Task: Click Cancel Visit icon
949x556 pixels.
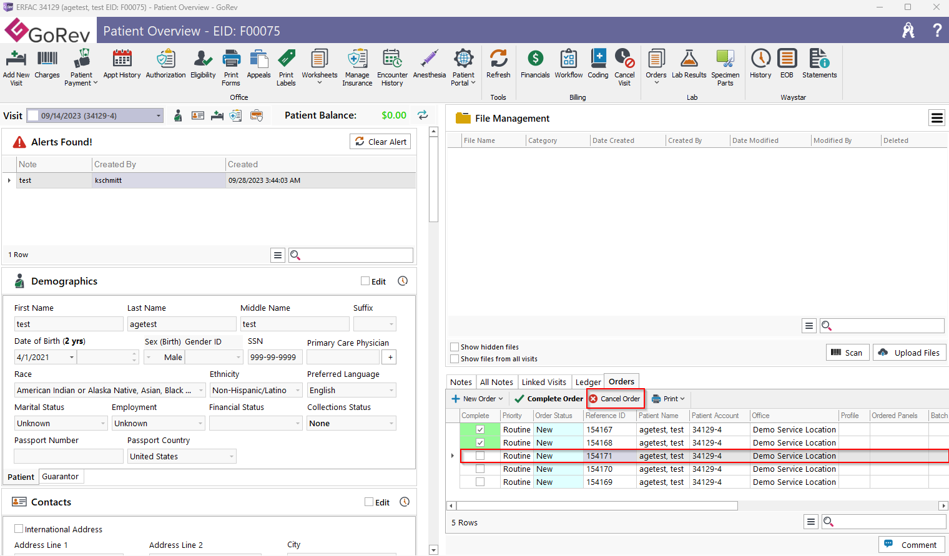Action: pyautogui.click(x=624, y=67)
